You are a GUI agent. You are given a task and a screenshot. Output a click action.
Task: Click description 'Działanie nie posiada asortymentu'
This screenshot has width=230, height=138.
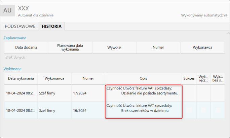click(x=149, y=93)
